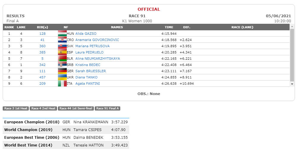Open Alida GAZSO athlete link
The height and width of the screenshot is (156, 297).
click(86, 34)
